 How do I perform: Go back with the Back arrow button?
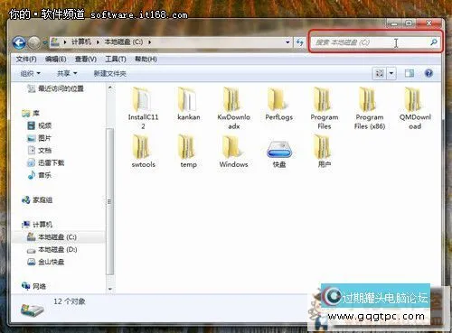click(x=19, y=42)
